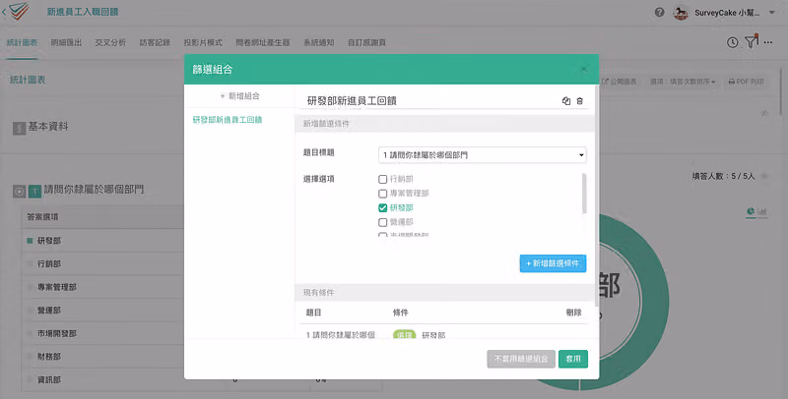Uncheck the 研發部 option

point(382,207)
